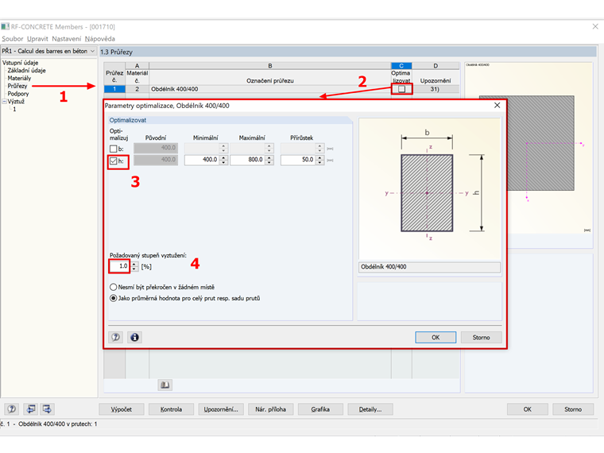Viewport: 604px width, 453px height.
Task: Select 'Jako průměrná hodnota pro celý prut' option
Action: click(113, 298)
